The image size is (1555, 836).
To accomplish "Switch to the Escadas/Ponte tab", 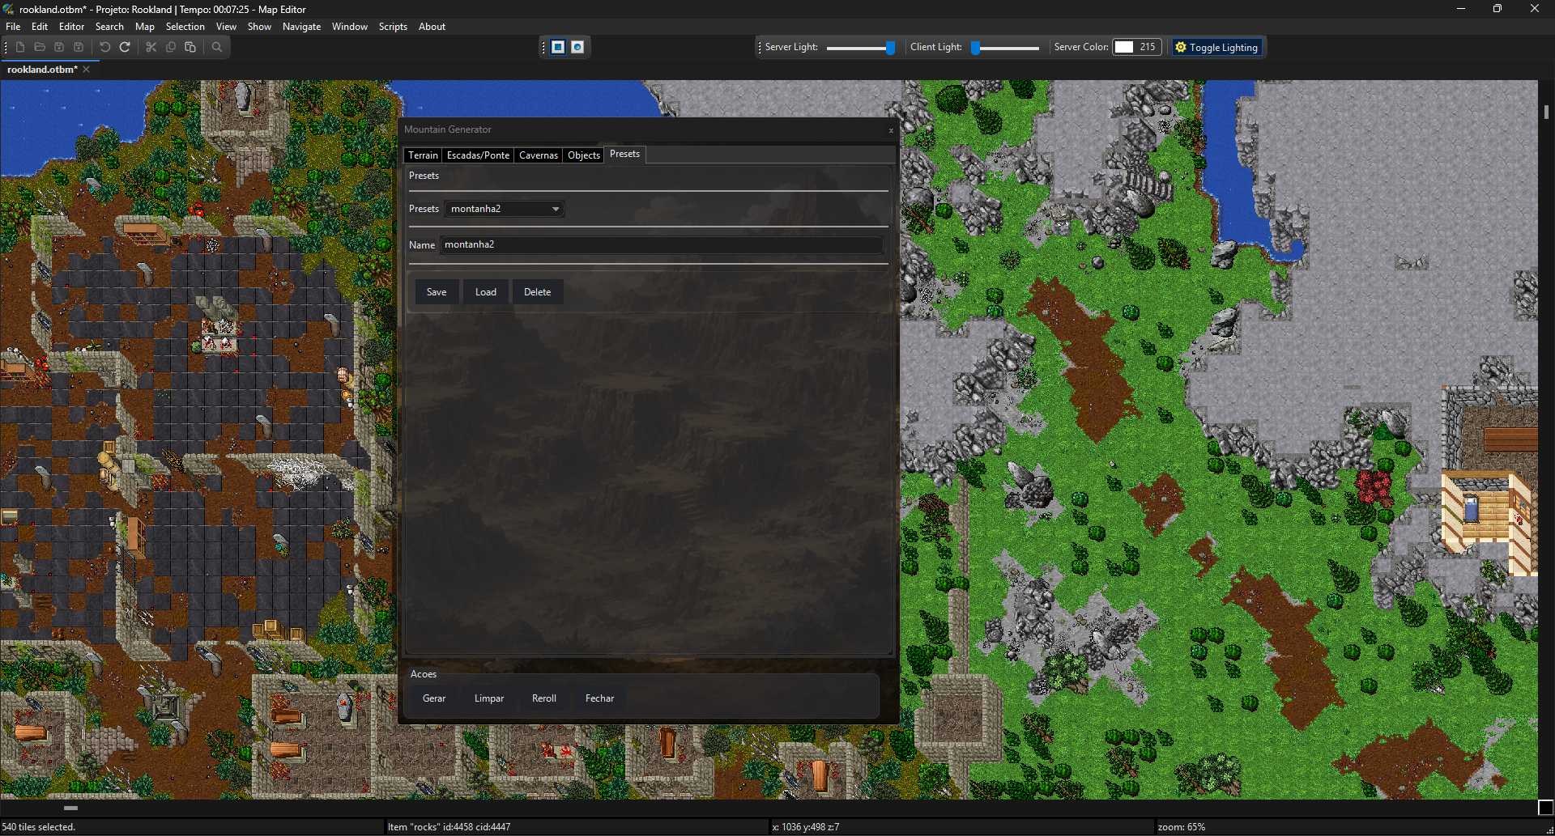I will 478,155.
